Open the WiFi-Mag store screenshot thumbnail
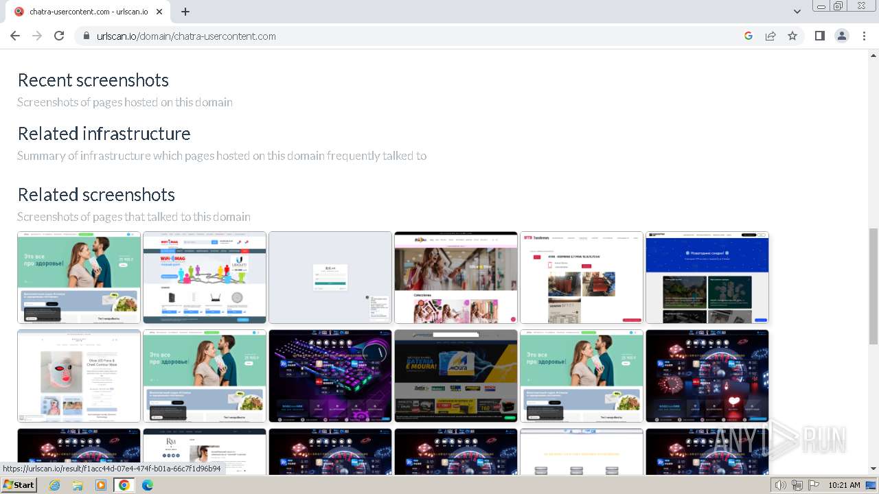This screenshot has width=879, height=494. tap(205, 277)
